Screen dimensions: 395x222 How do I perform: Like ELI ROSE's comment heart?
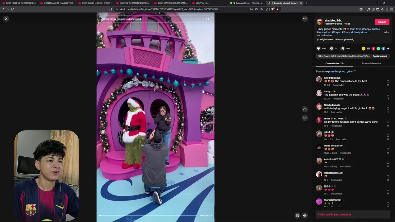(x=388, y=122)
